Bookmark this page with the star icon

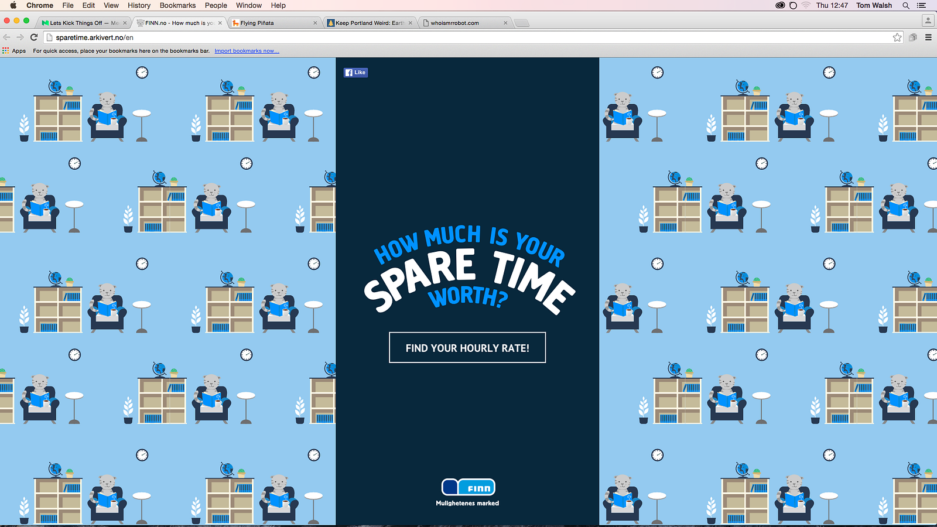[x=897, y=37]
